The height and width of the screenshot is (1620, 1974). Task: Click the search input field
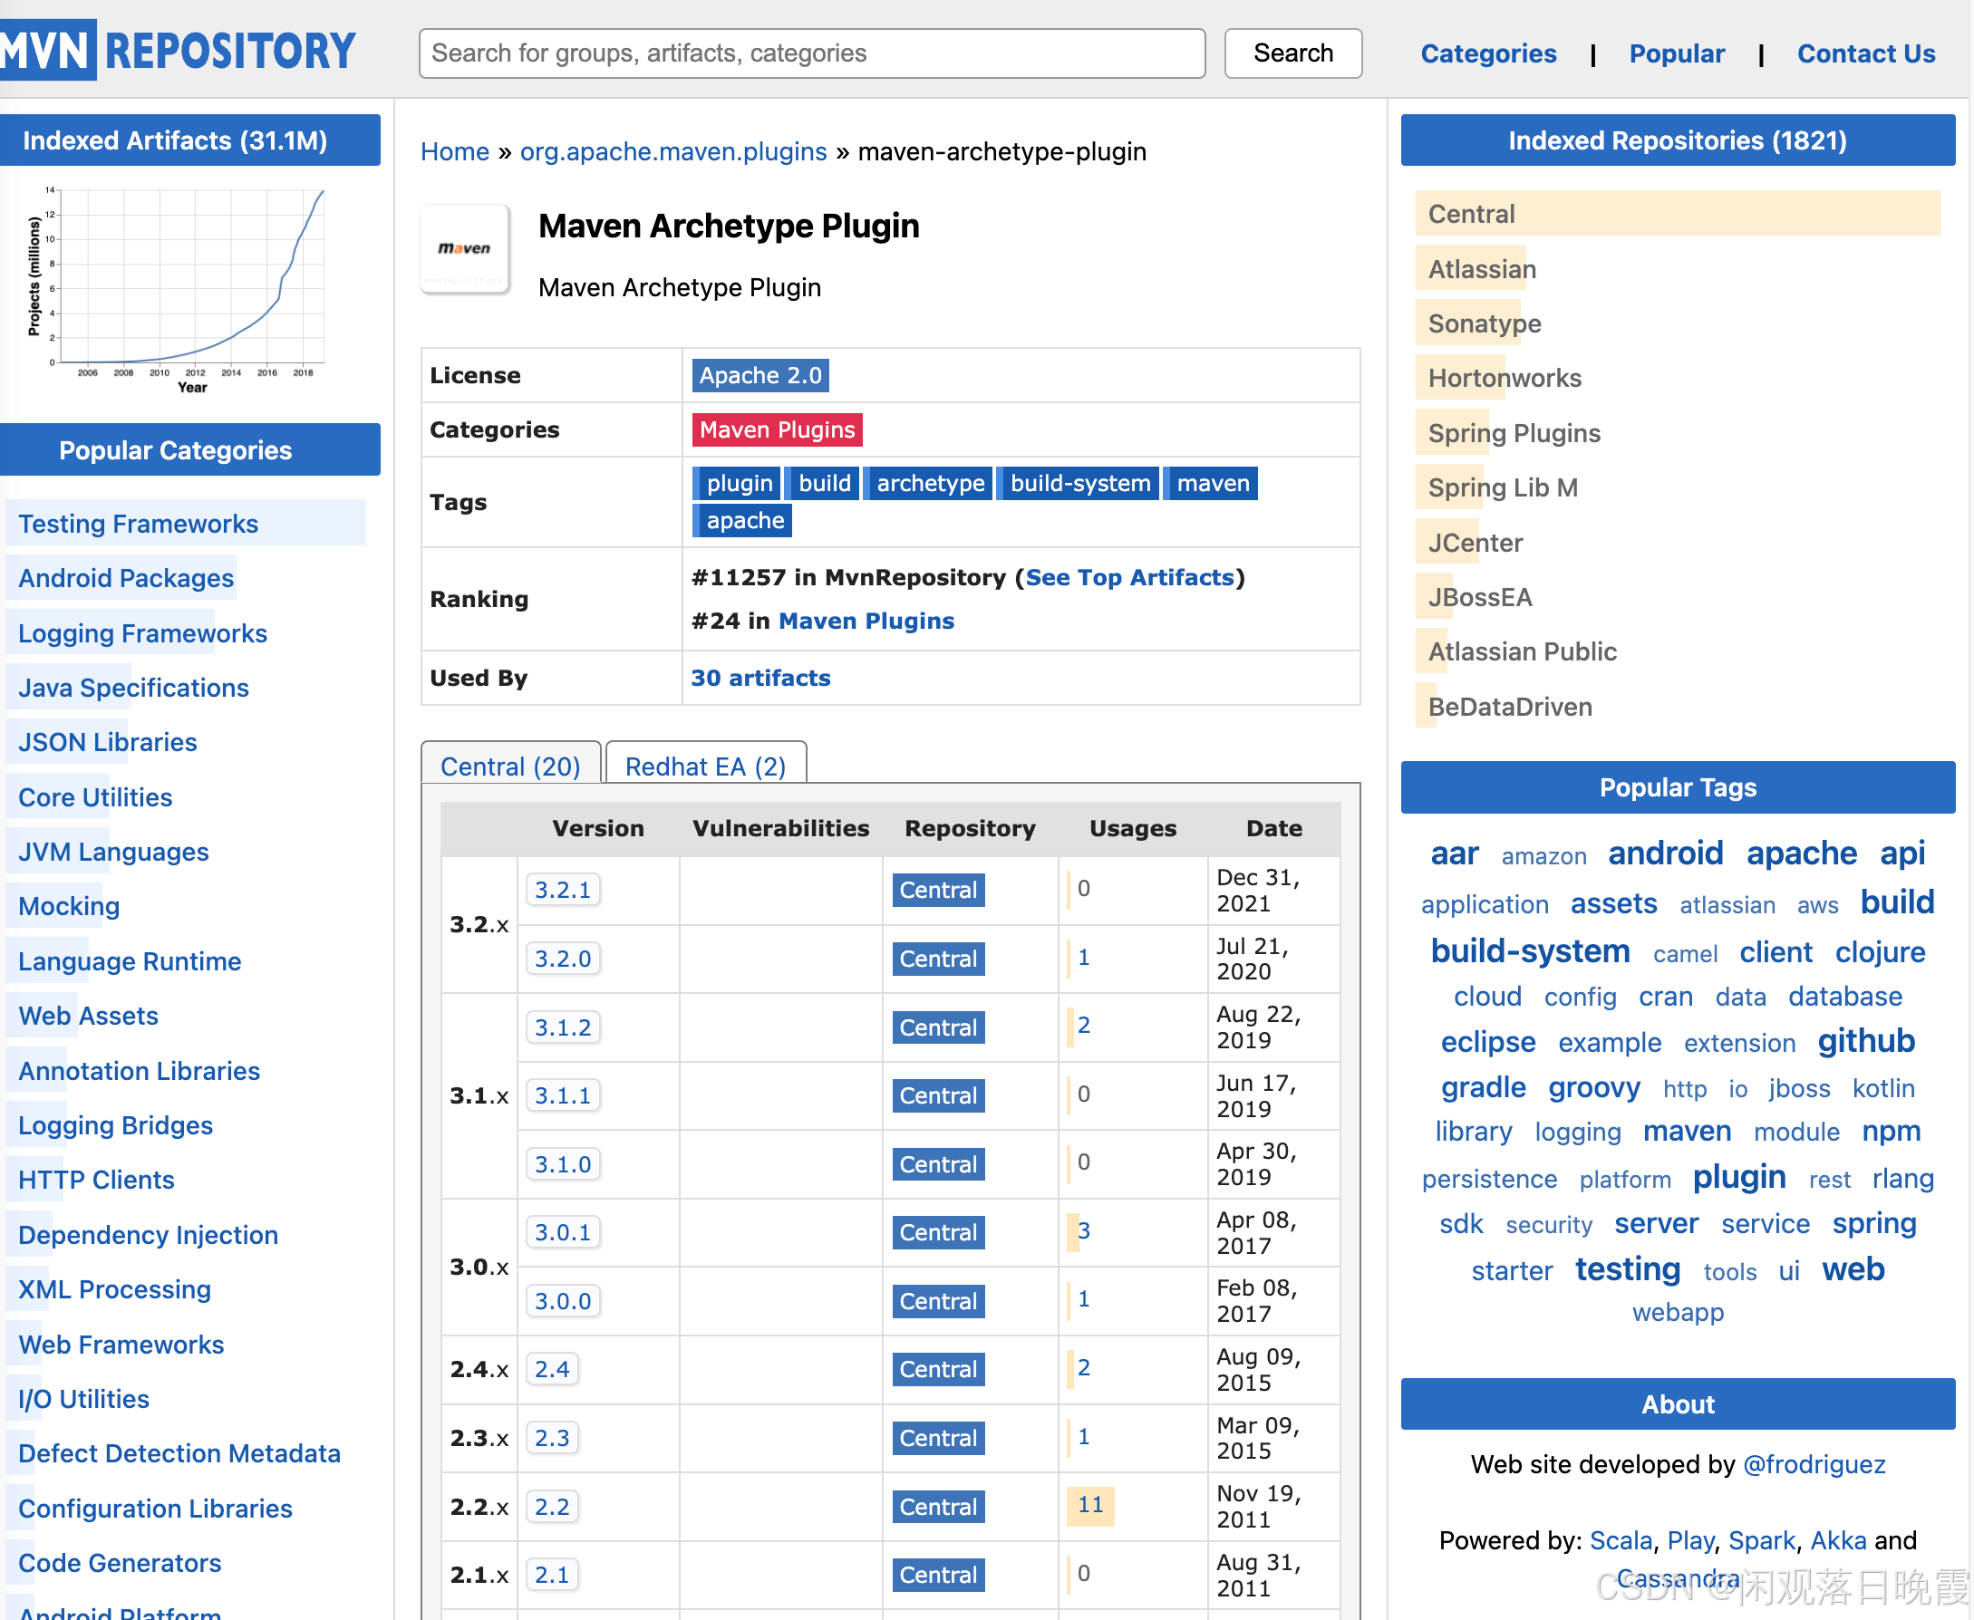pos(811,53)
